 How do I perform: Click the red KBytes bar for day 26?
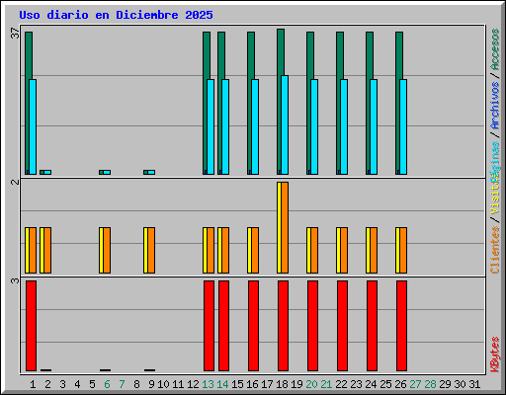pyautogui.click(x=401, y=326)
